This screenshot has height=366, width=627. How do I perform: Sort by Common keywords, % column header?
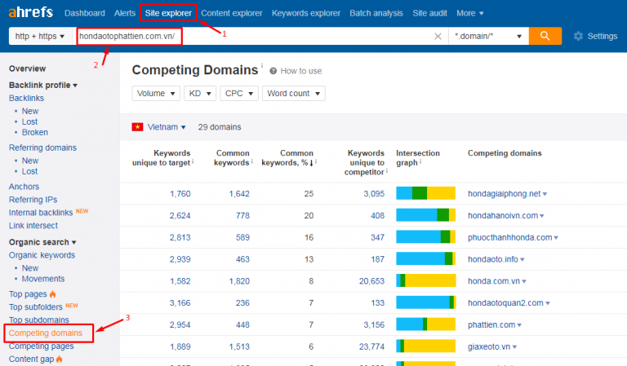[x=289, y=158]
